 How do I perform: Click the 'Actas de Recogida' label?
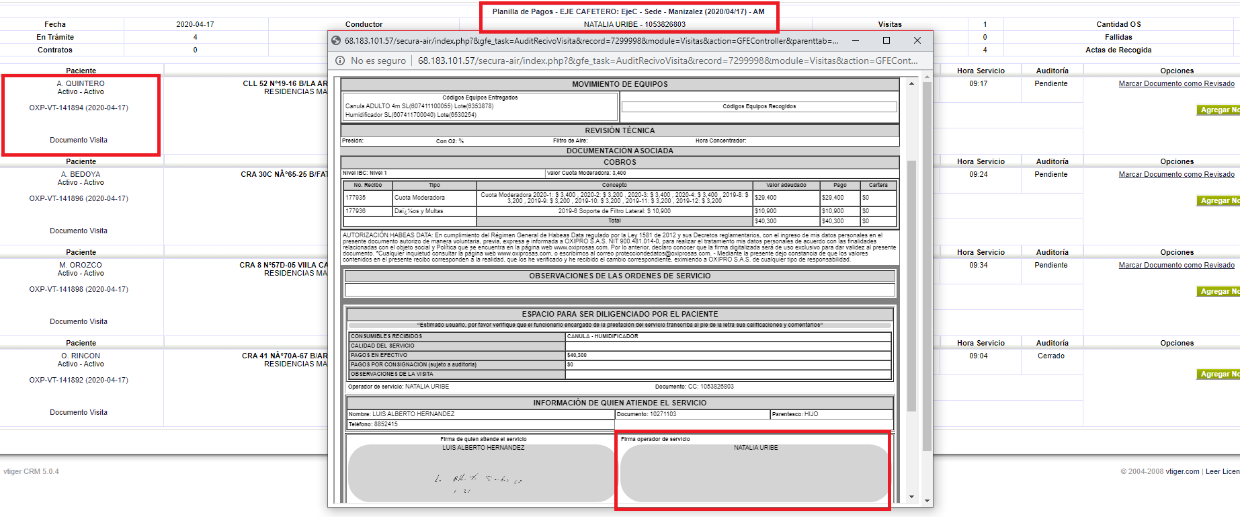point(1118,50)
